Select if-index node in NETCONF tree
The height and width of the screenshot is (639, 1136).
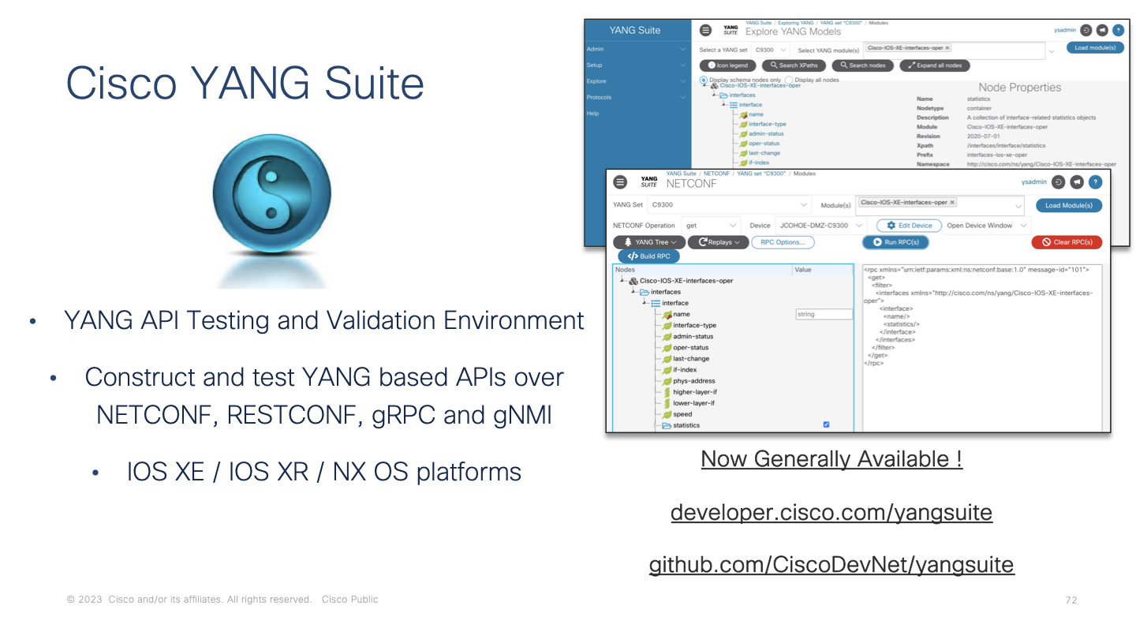[684, 370]
